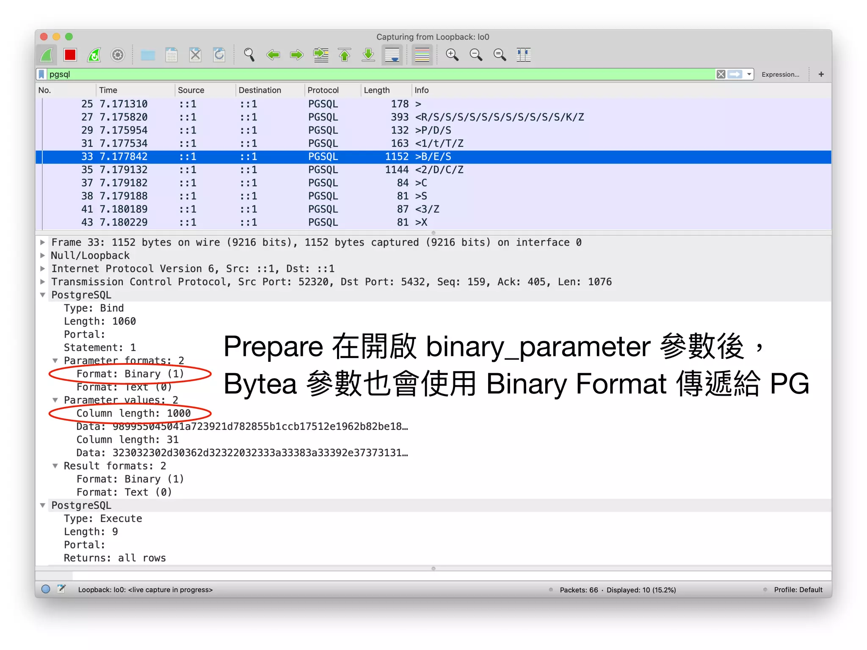The height and width of the screenshot is (650, 867).
Task: Go back in packet history
Action: 273,55
